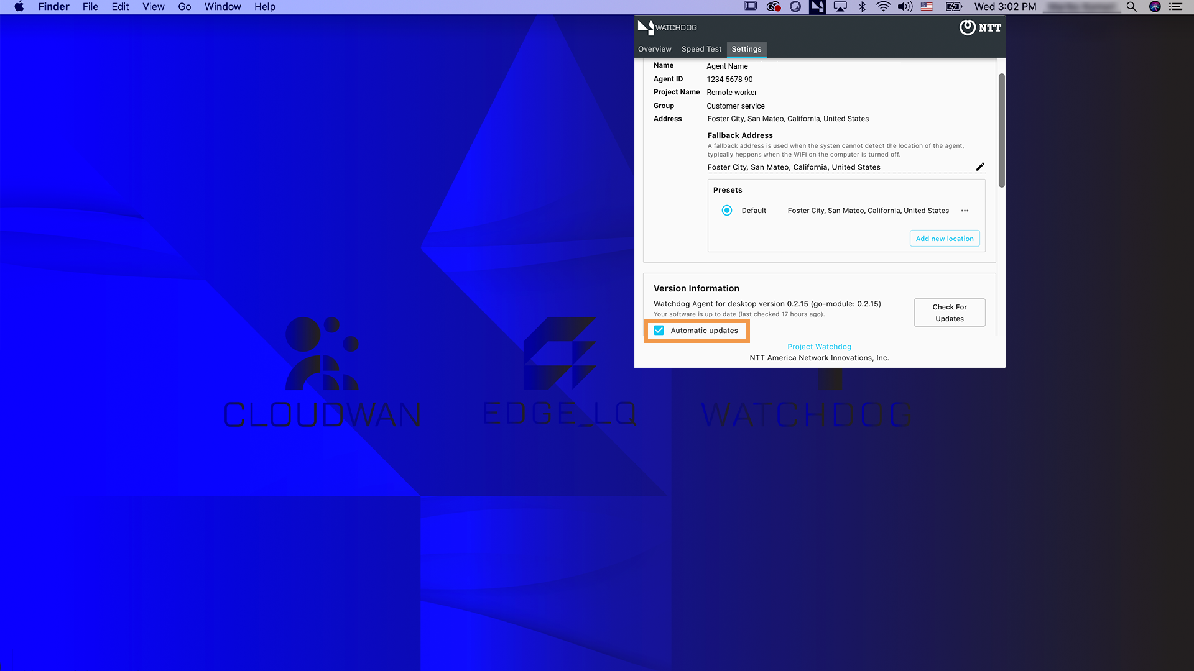This screenshot has width=1194, height=671.
Task: Open the File menu
Action: point(90,7)
